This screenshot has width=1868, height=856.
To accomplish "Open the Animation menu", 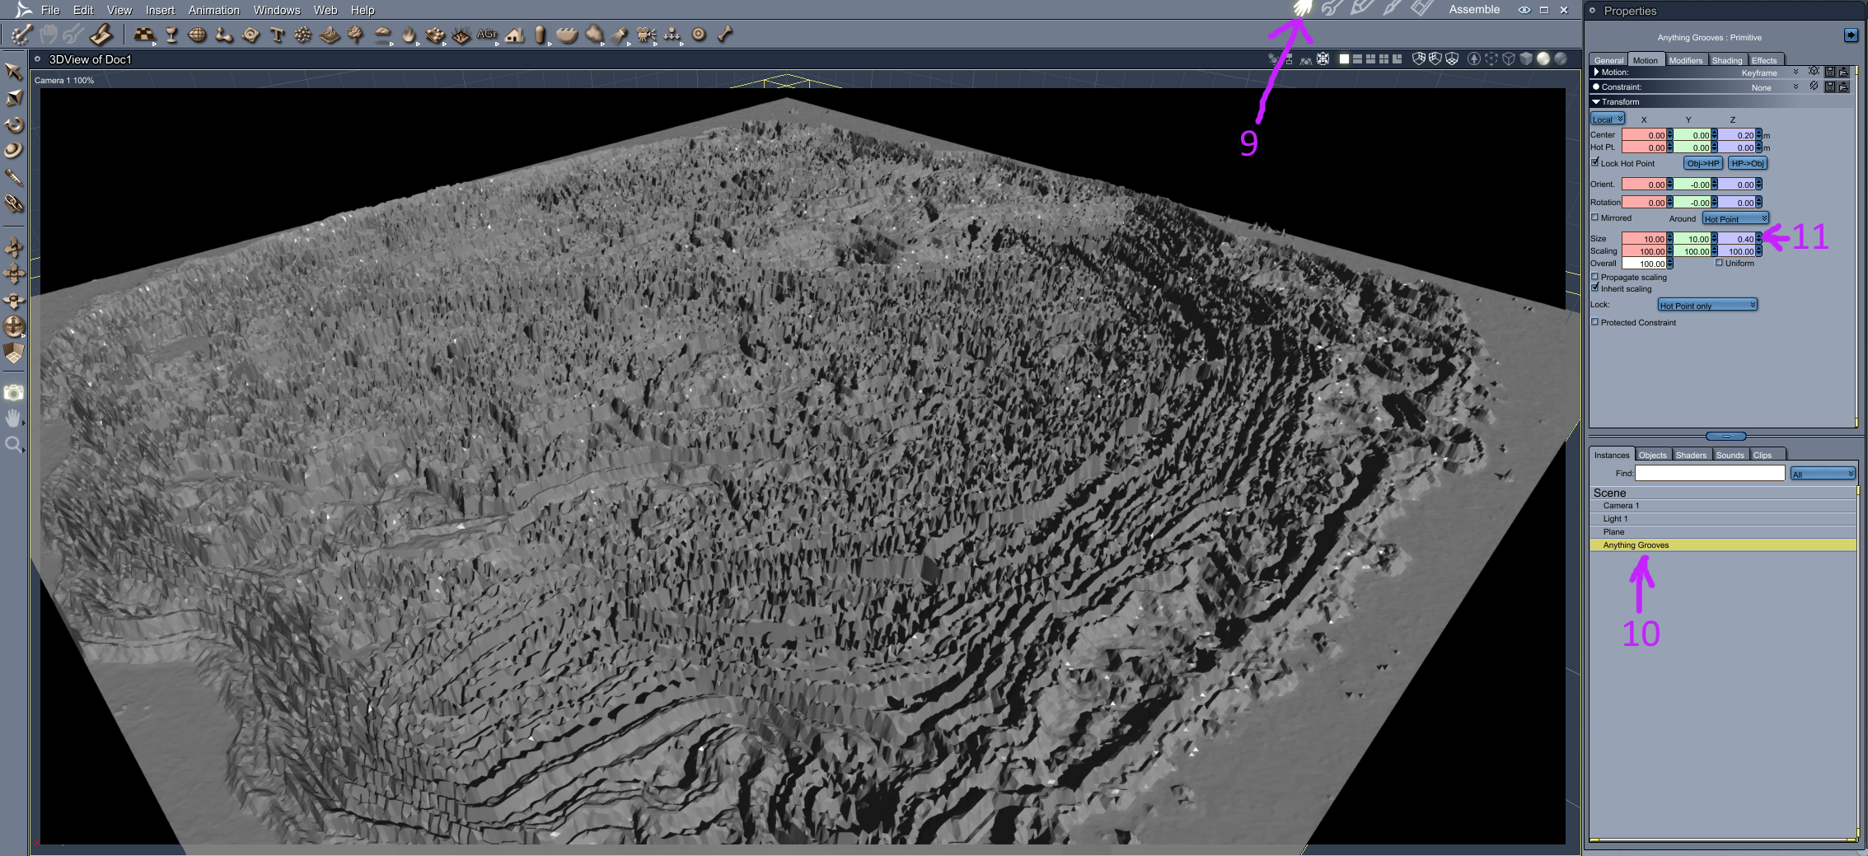I will tap(213, 10).
